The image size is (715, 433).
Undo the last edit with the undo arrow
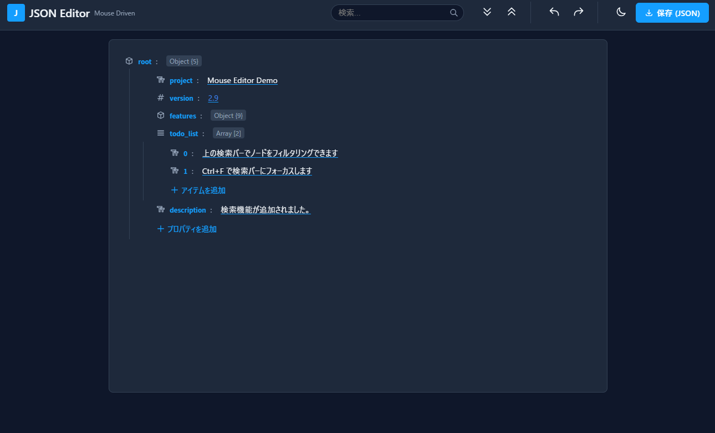point(554,12)
